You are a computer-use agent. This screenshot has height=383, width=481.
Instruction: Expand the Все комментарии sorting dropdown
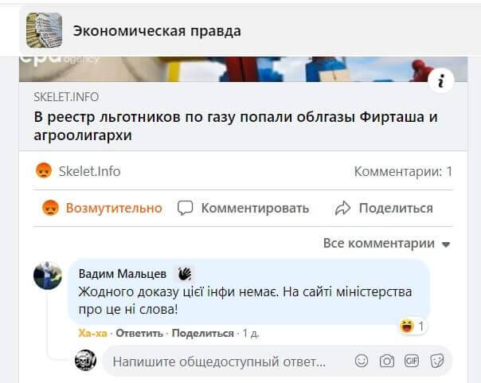387,244
